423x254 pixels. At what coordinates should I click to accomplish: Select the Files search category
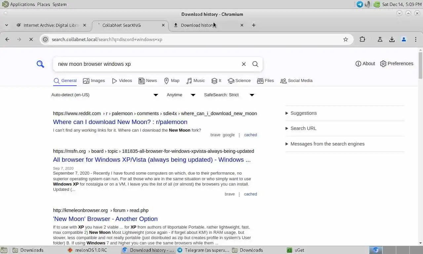click(265, 81)
